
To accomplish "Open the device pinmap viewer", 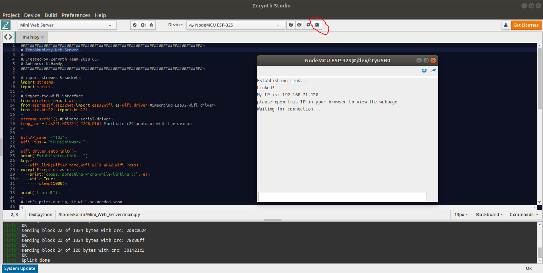I will pos(291,25).
